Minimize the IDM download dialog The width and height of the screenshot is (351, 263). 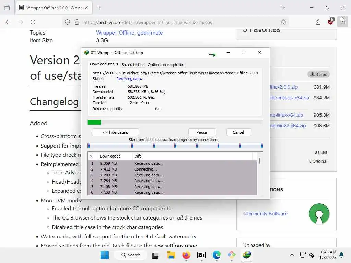click(x=228, y=52)
